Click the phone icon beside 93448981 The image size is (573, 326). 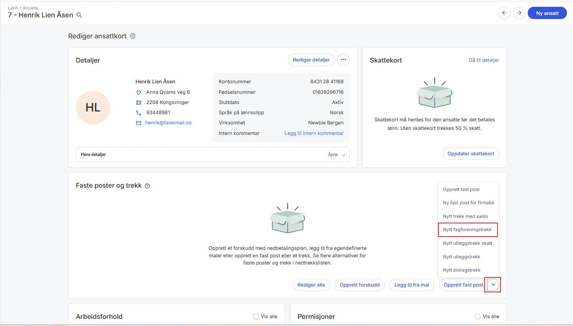click(x=138, y=113)
